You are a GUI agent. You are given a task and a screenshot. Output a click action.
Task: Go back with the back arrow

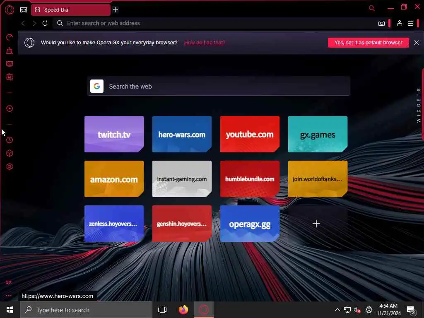coord(23,23)
